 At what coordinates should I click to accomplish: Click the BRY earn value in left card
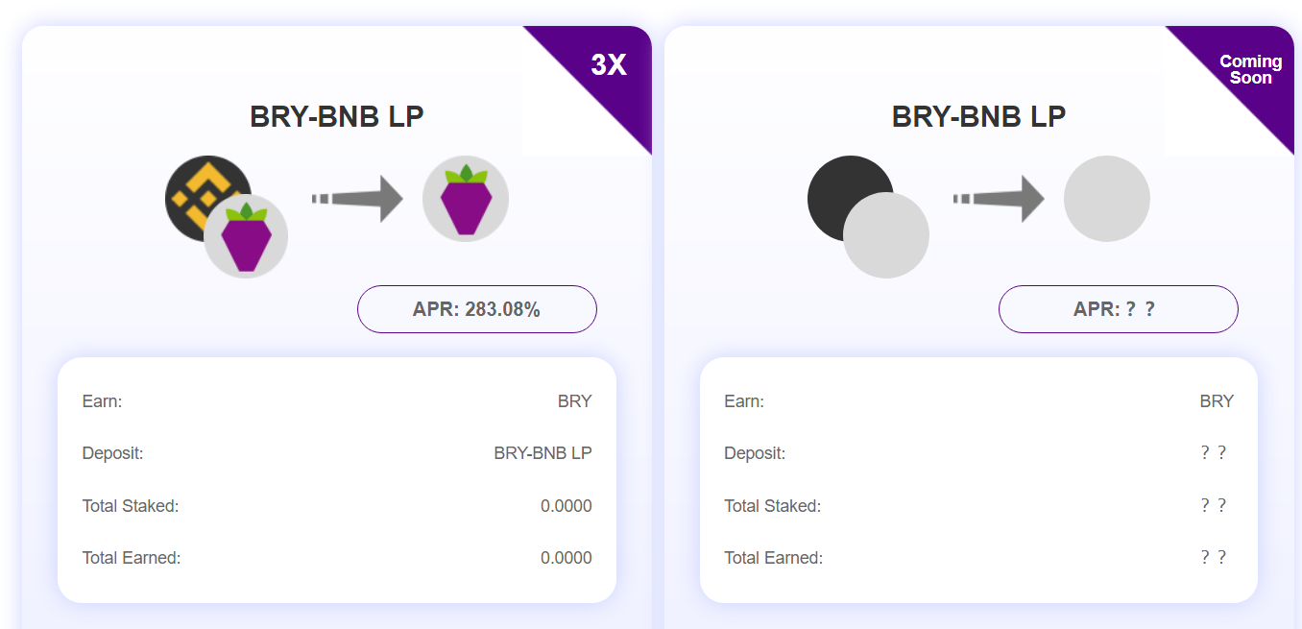click(574, 401)
